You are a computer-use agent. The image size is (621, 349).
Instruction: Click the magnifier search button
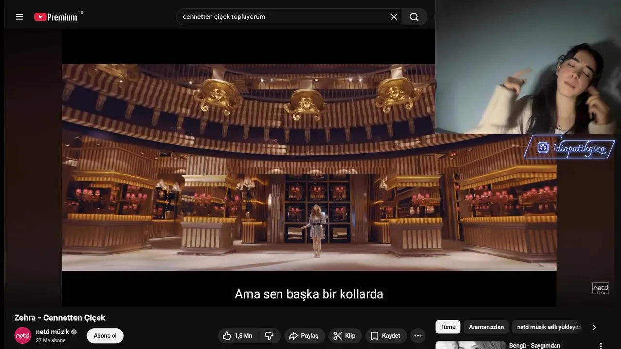pyautogui.click(x=414, y=17)
